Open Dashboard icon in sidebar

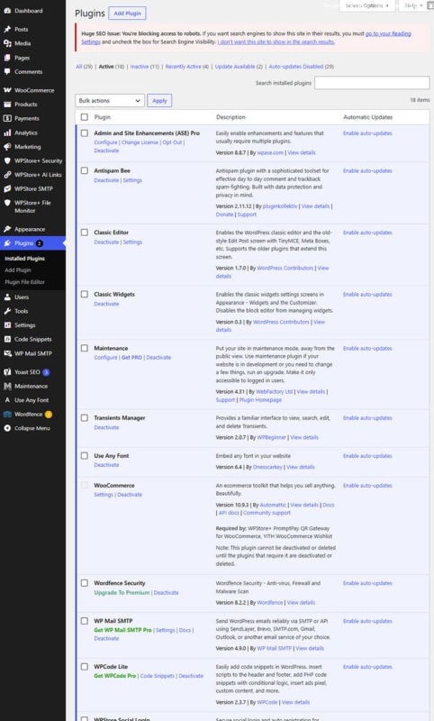pos(7,11)
